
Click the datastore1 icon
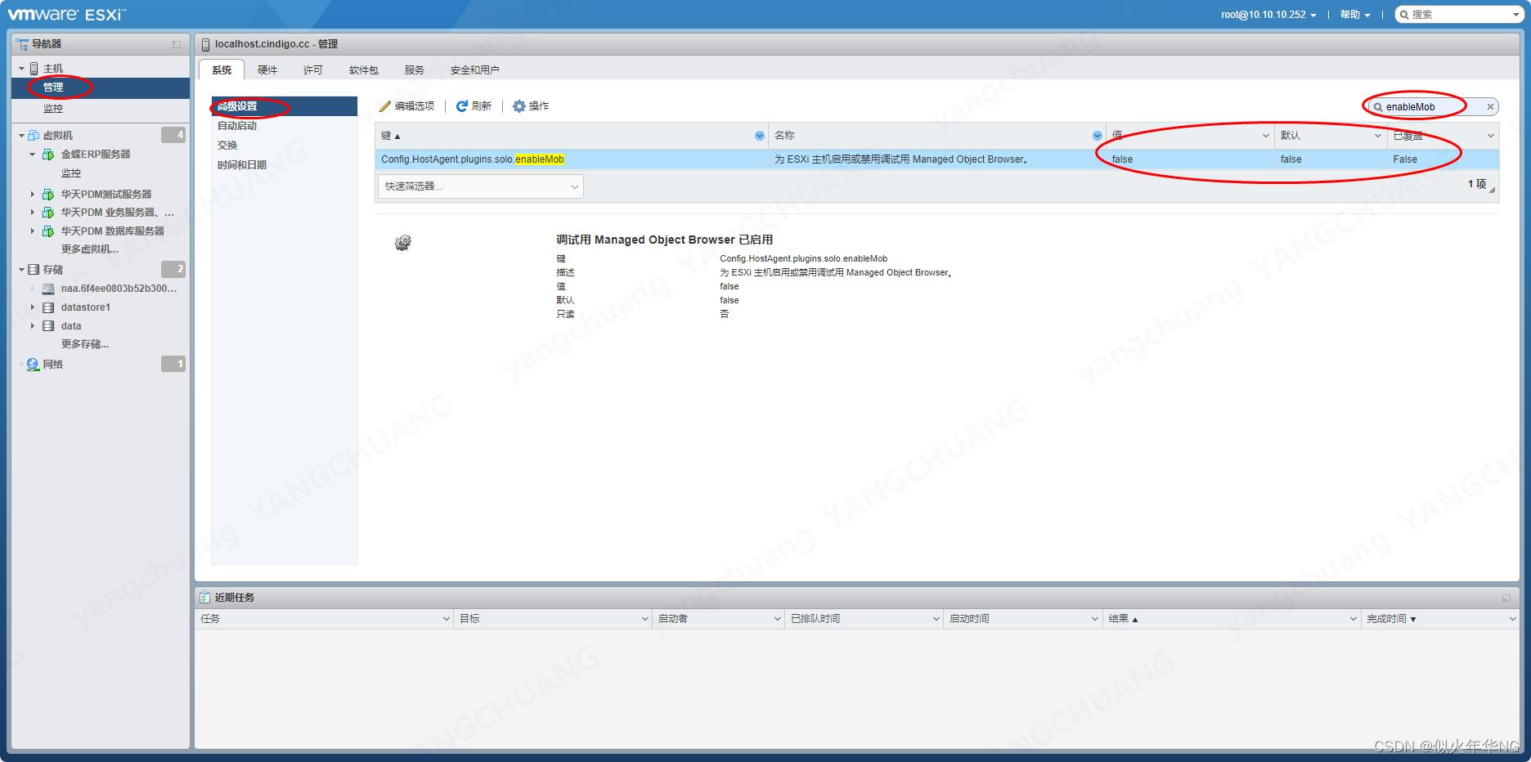[x=48, y=307]
